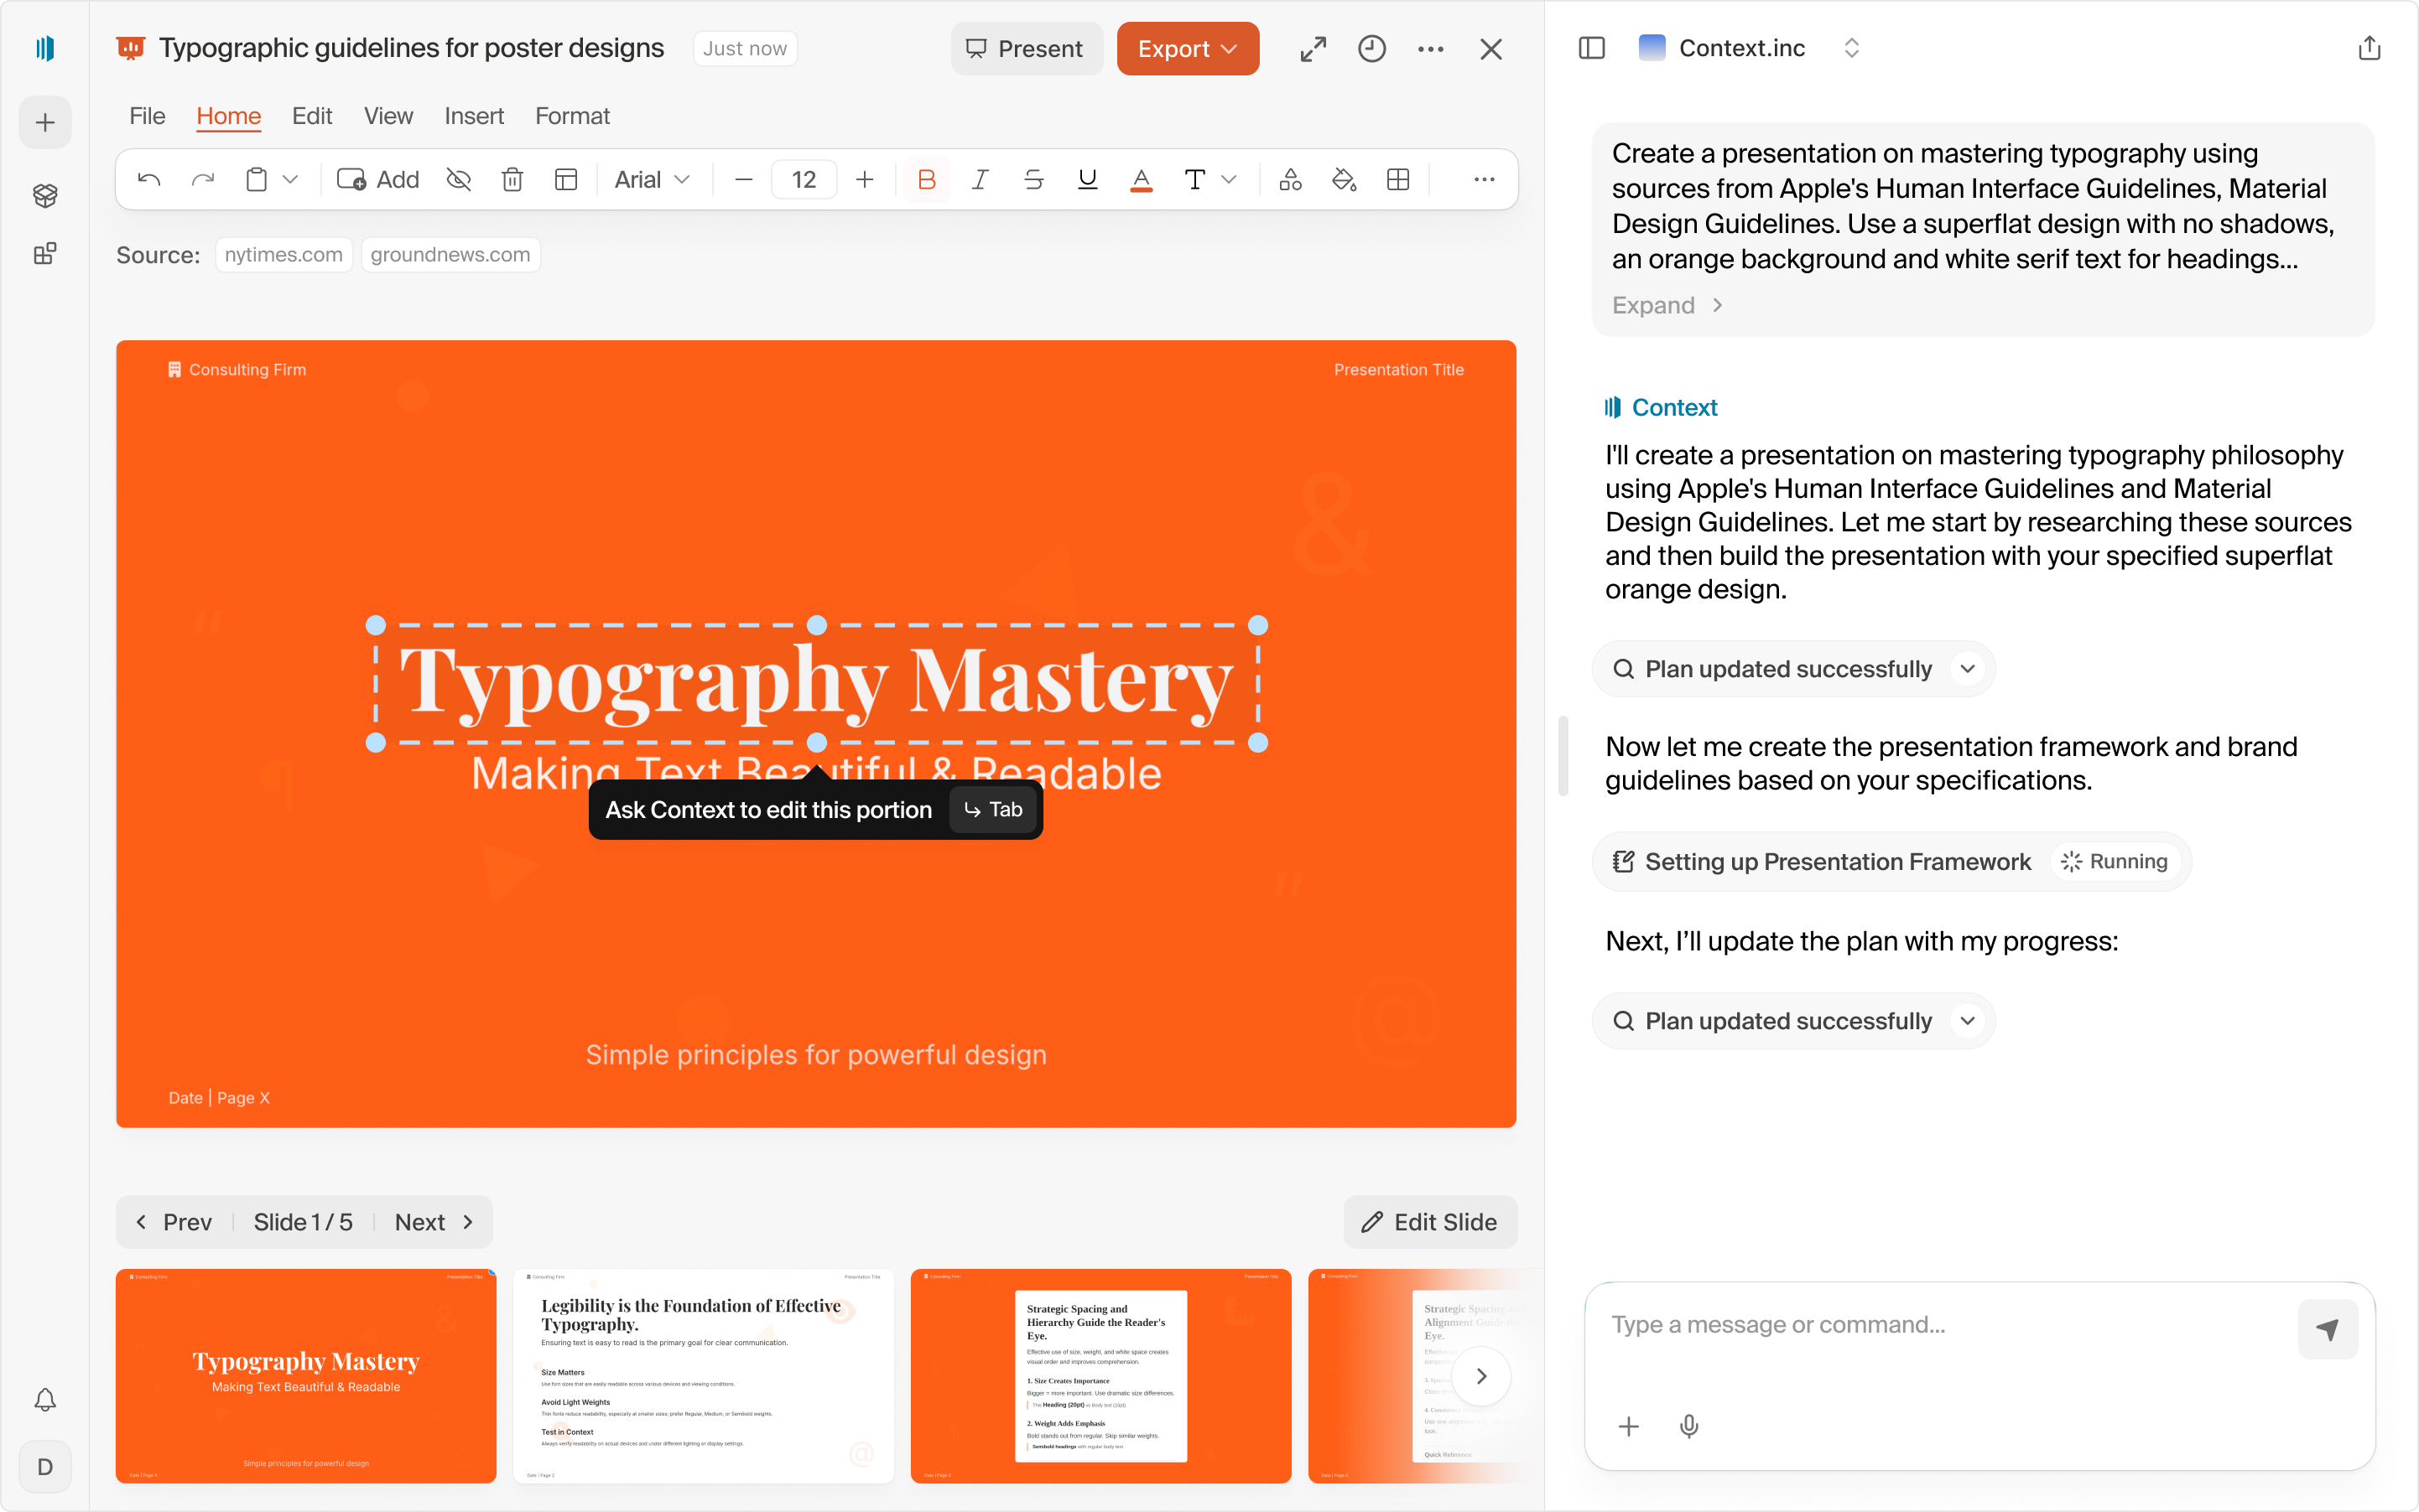The width and height of the screenshot is (2419, 1512).
Task: Undo the last action
Action: pos(148,179)
